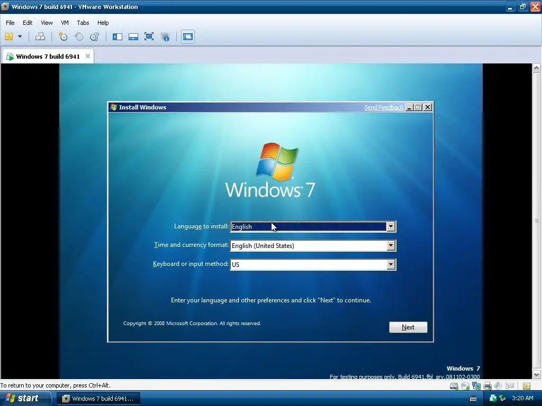This screenshot has height=406, width=542.
Task: Click the Language to install label
Action: (x=201, y=226)
